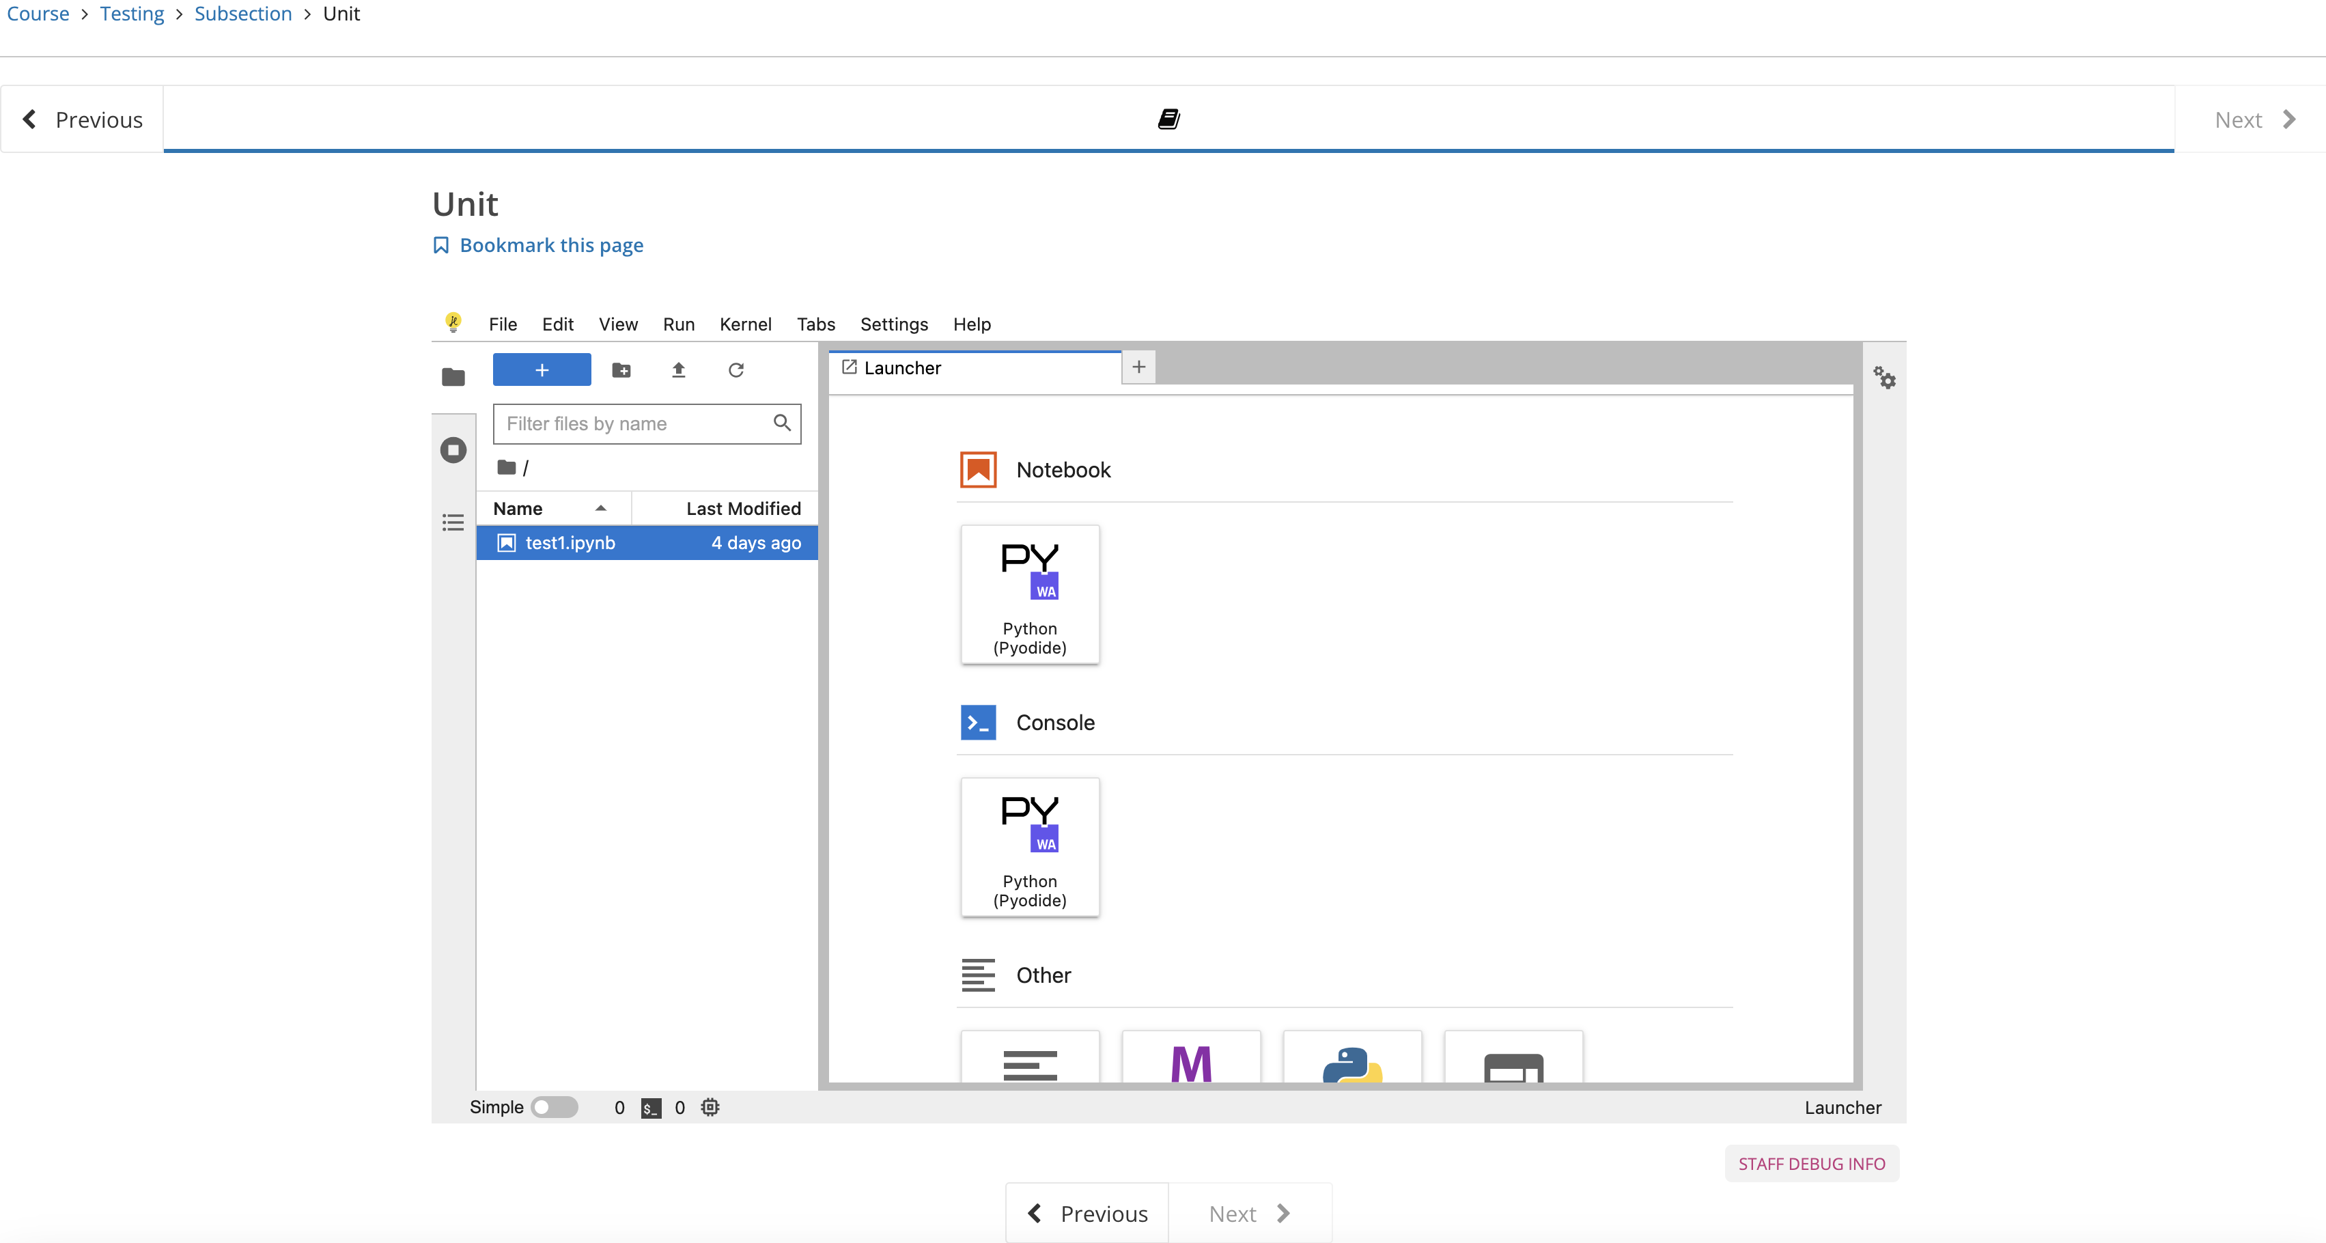Launch Python (Pyodide) console
This screenshot has height=1243, width=2326.
[x=1029, y=848]
